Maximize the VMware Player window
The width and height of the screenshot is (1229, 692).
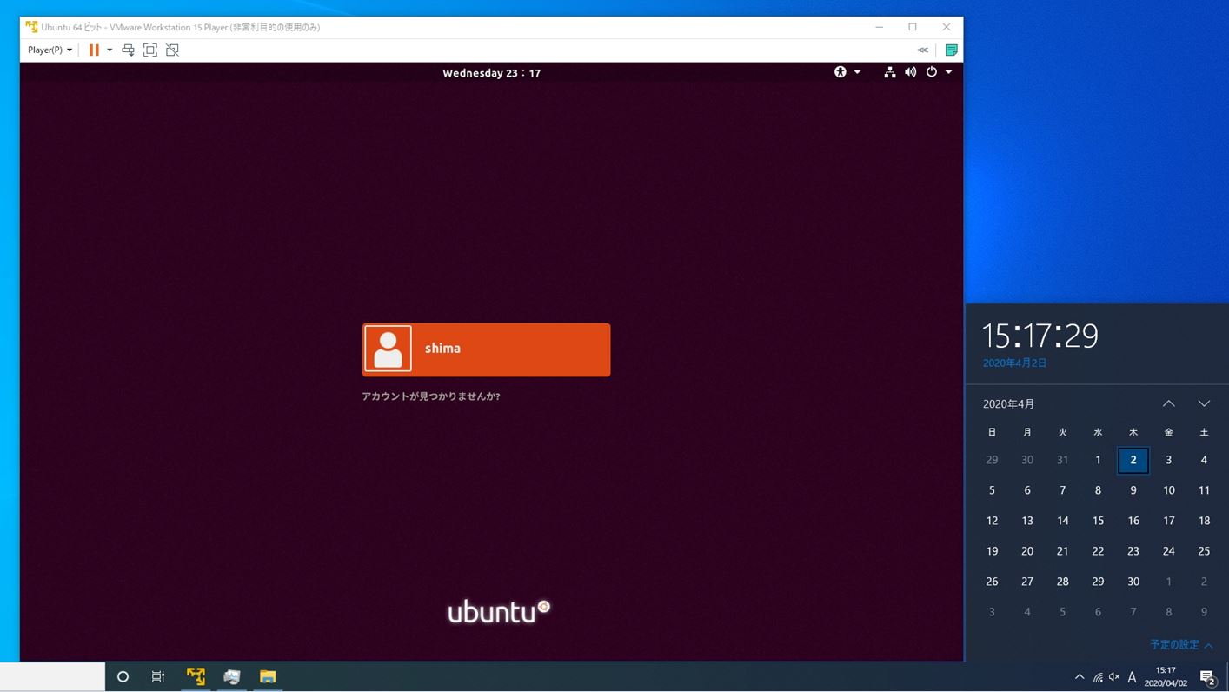pos(913,27)
